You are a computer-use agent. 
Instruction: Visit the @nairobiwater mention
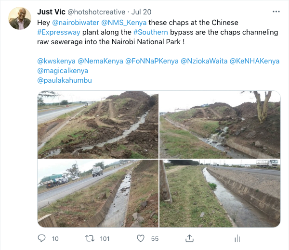coord(74,22)
